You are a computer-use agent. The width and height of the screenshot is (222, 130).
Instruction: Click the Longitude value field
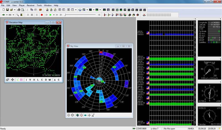[x=214, y=22]
